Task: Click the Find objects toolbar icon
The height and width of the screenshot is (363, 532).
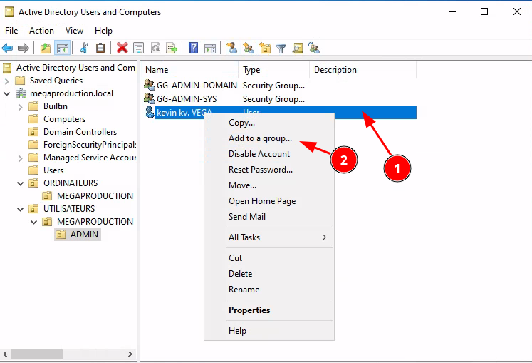Action: pyautogui.click(x=298, y=48)
